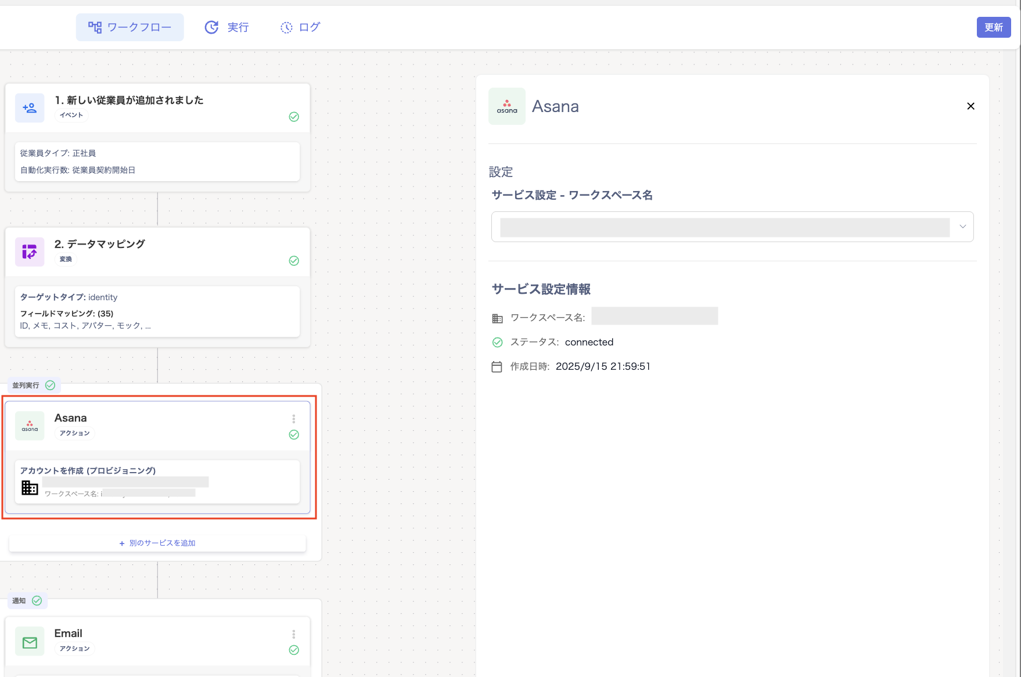This screenshot has height=677, width=1021.
Task: Click the Asana logo in settings panel header
Action: coord(507,106)
